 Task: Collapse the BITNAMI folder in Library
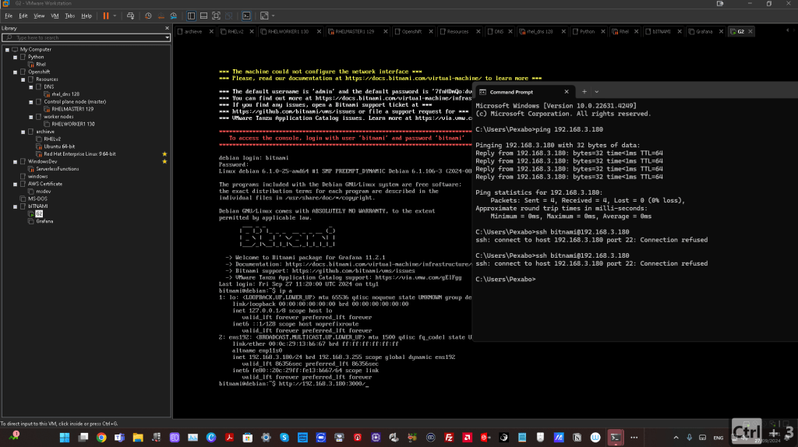point(16,206)
